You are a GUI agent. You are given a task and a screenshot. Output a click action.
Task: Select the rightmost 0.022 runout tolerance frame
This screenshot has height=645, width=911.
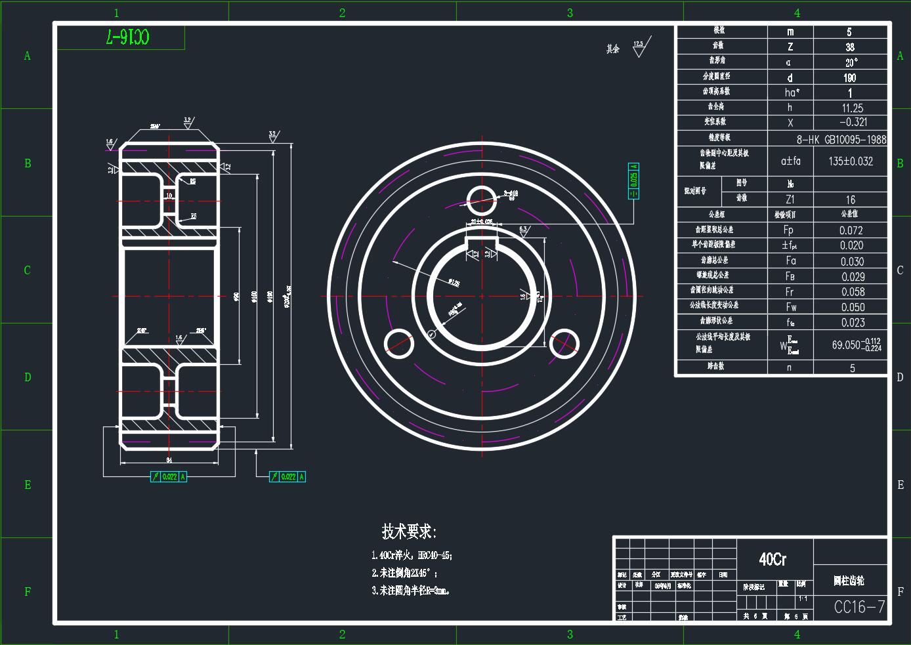[x=287, y=476]
